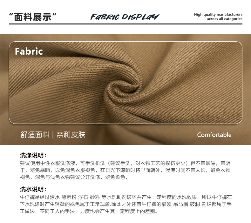Click the line starting with "褪色，深色与浅色"

[74, 177]
